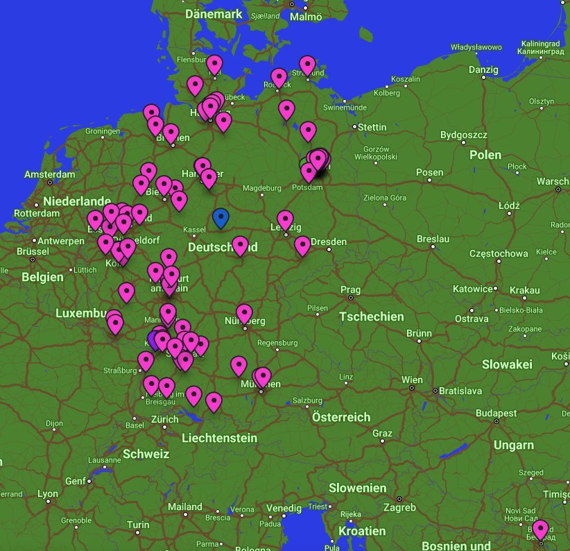Open the pin between Flensburg and Hamburg
This screenshot has height=551, width=570.
pos(196,85)
